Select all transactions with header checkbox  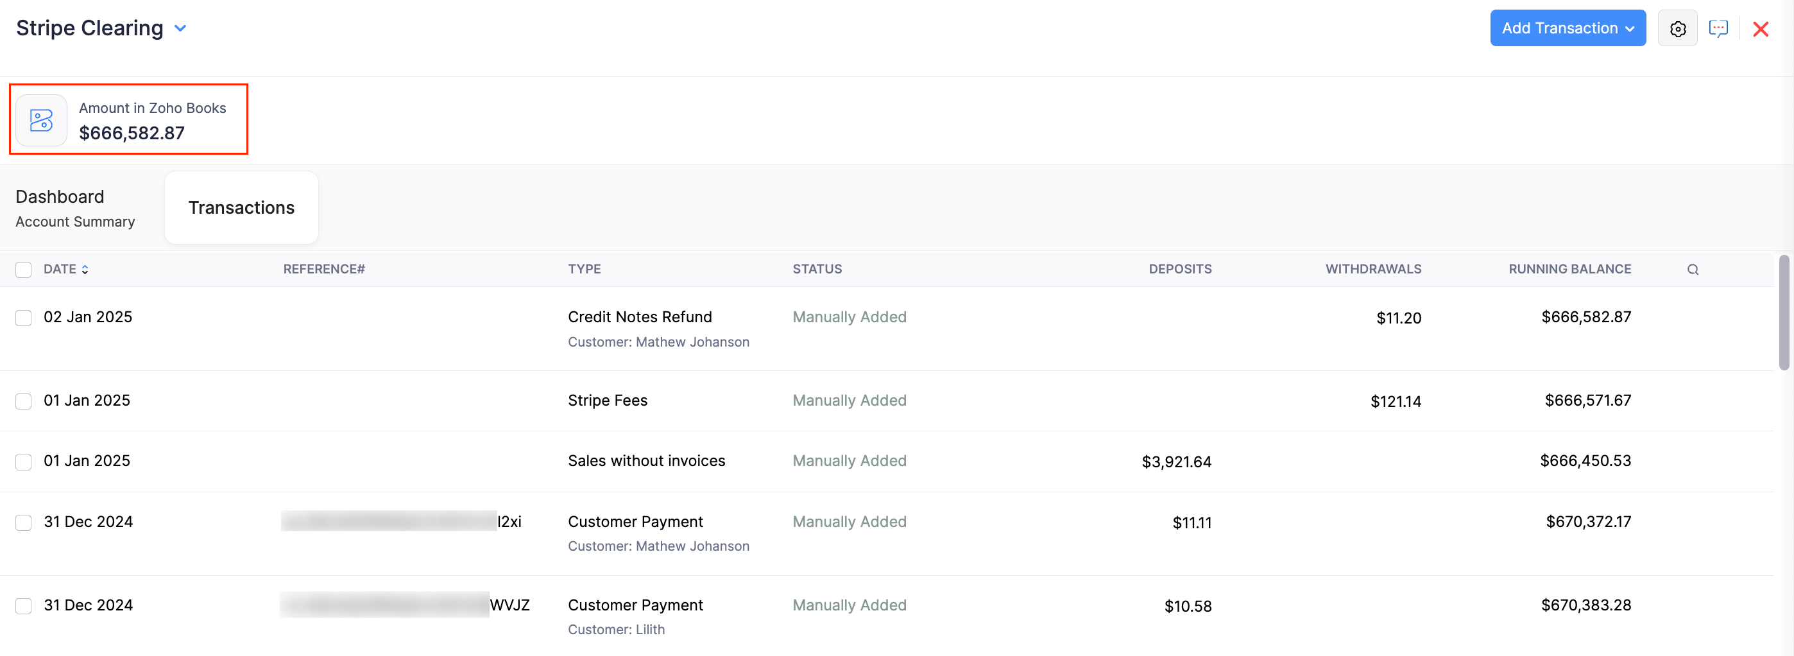24,270
